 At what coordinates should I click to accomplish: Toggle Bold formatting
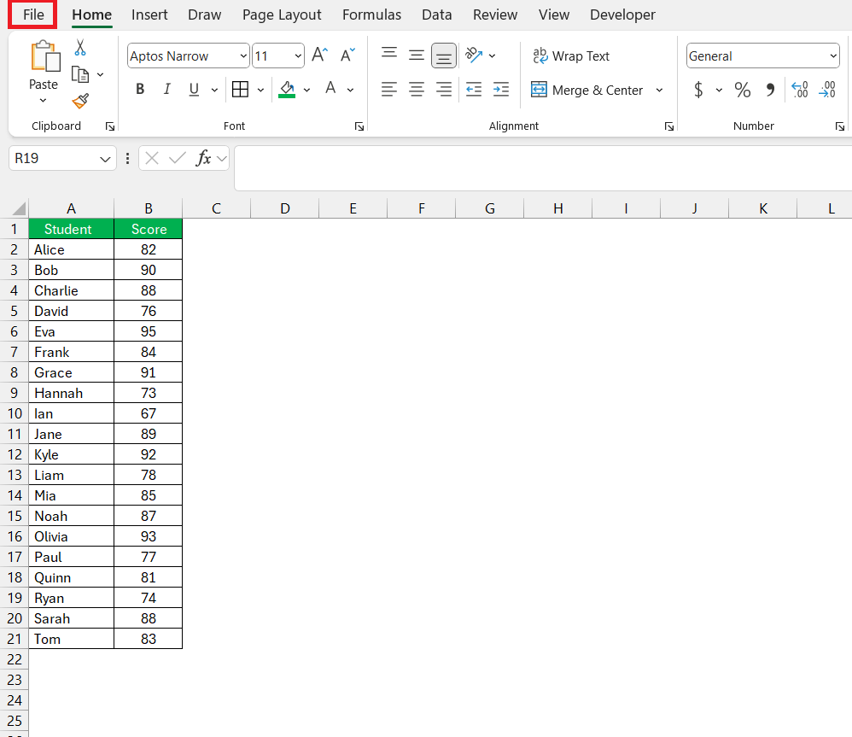tap(140, 89)
